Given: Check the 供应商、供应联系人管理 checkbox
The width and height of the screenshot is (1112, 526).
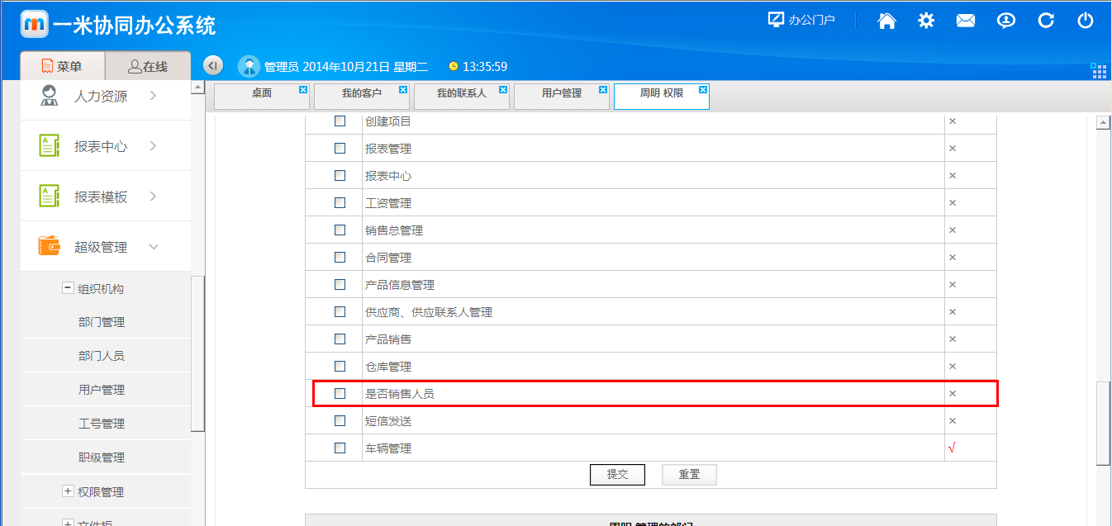Looking at the screenshot, I should point(340,312).
